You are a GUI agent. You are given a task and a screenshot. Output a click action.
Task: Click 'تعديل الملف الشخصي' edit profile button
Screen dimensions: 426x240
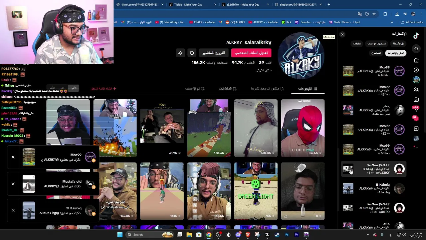251,53
